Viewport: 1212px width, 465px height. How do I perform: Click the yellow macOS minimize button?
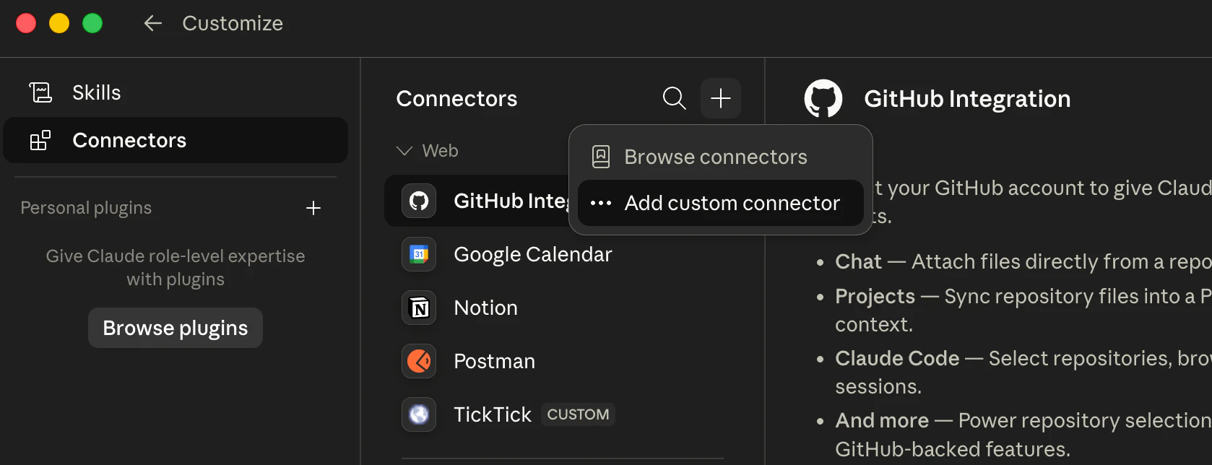tap(59, 23)
